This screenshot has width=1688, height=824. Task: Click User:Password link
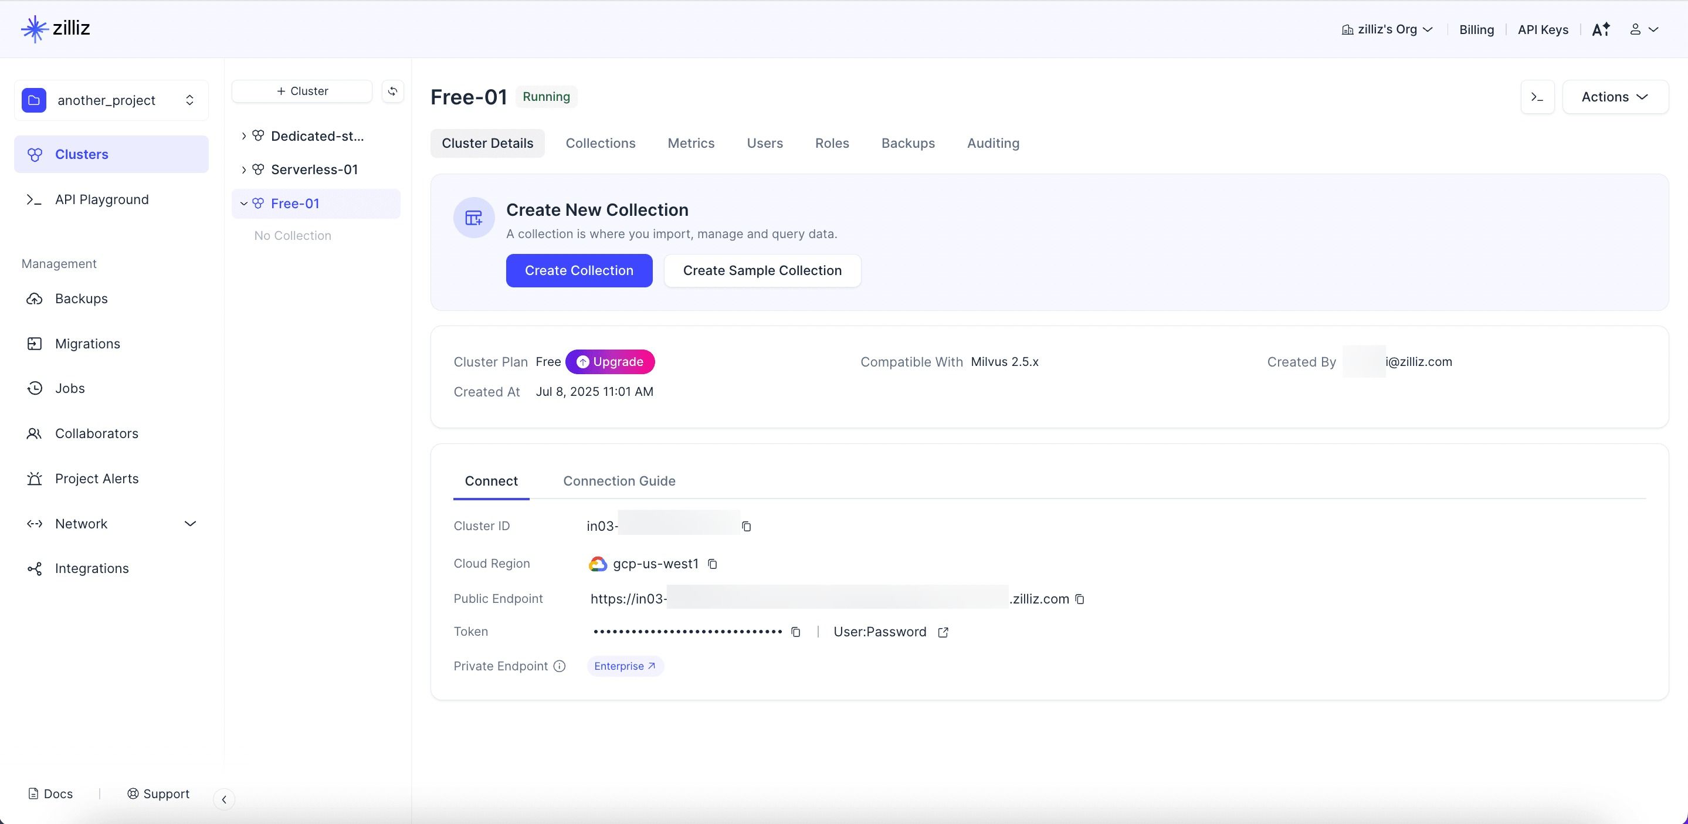(880, 632)
